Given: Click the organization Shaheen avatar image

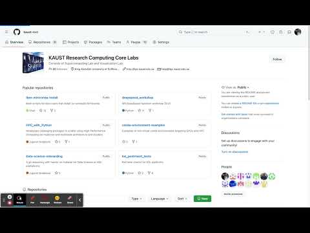Looking at the screenshot, I should coord(34,63).
